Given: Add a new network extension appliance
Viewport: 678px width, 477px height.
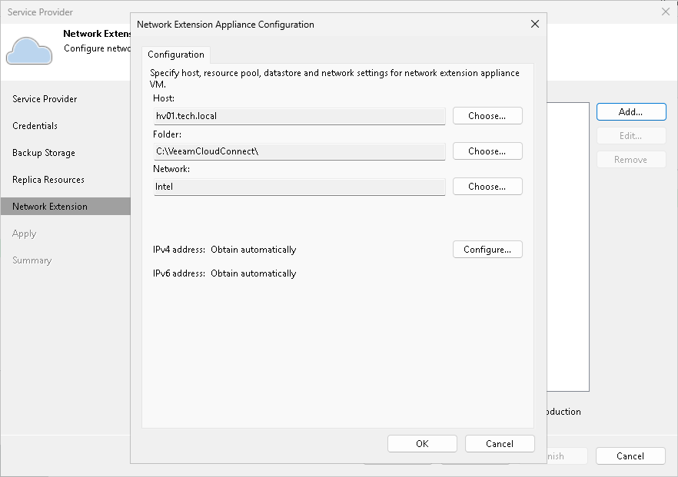Looking at the screenshot, I should tap(630, 111).
